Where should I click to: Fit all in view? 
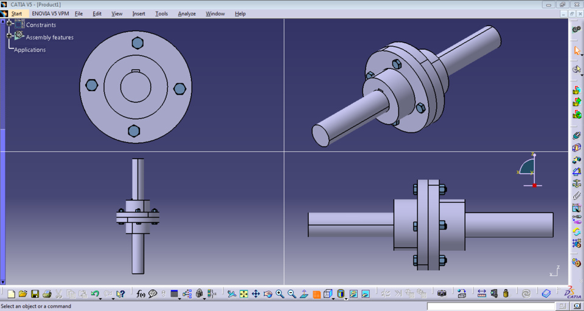coord(244,294)
